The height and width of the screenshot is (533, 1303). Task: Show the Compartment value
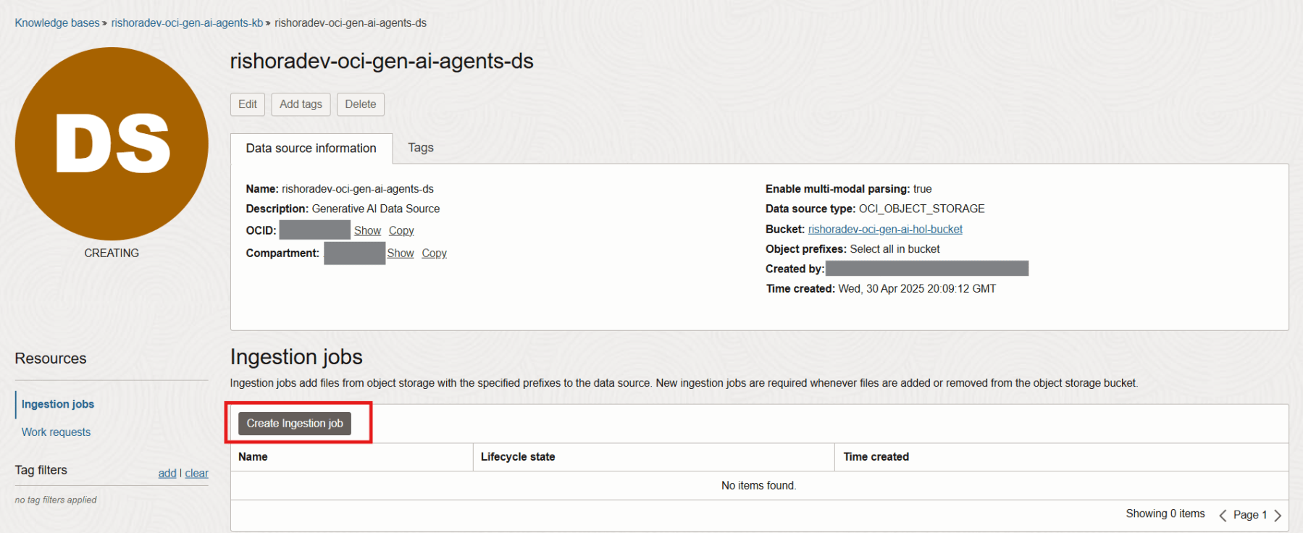(401, 253)
